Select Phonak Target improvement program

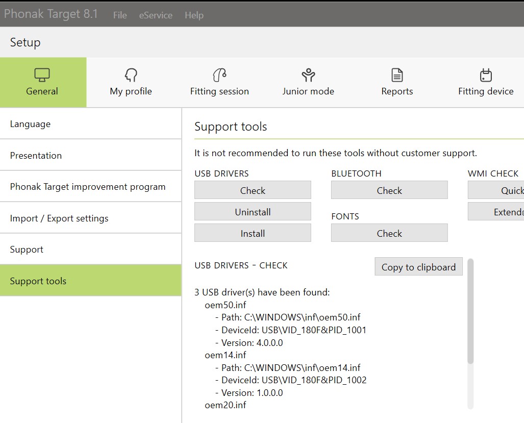(90, 186)
